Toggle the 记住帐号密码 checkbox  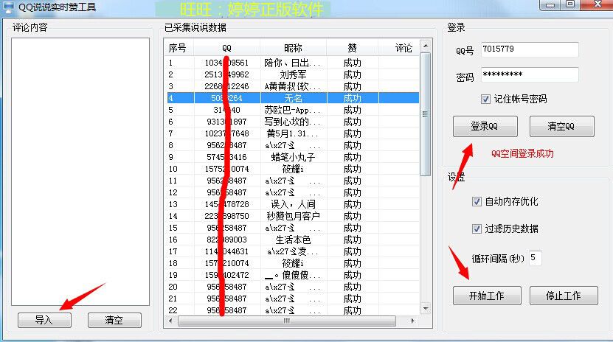485,99
